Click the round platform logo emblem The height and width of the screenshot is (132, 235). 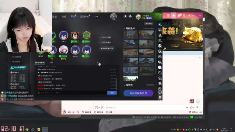[113, 16]
